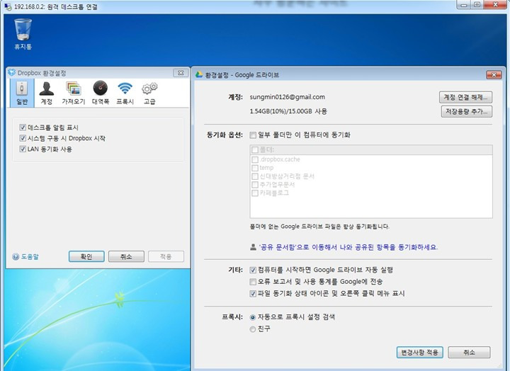Image resolution: width=510 pixels, height=371 pixels.
Task: Confirm Dropbox settings with 확인
Action: point(86,256)
